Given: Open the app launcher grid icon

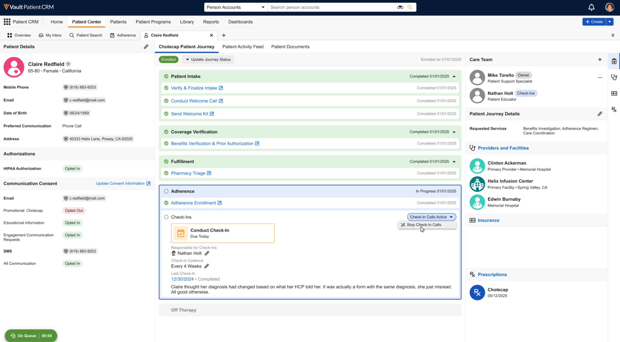Looking at the screenshot, I should pos(7,22).
